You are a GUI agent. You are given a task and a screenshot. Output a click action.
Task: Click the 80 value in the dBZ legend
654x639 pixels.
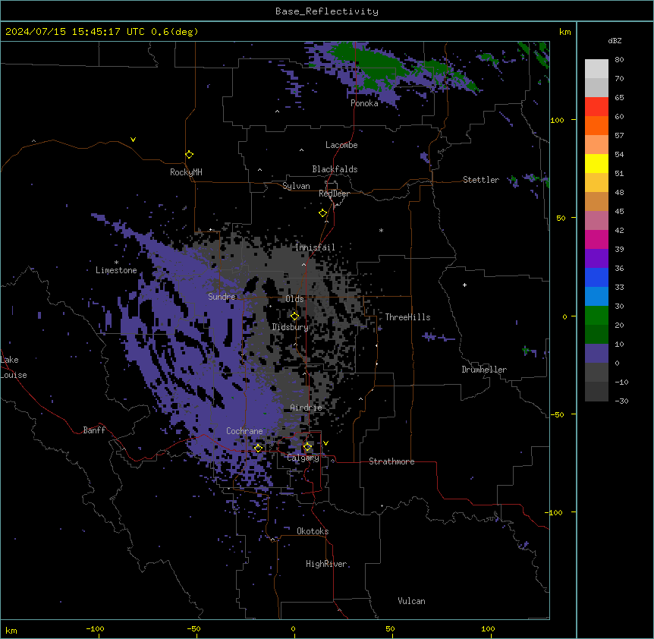[x=619, y=60]
